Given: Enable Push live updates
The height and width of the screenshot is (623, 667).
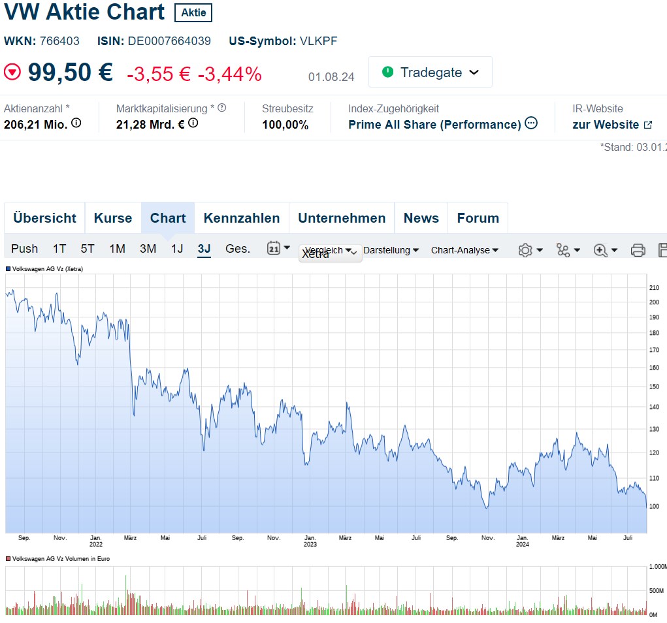Looking at the screenshot, I should (x=25, y=249).
